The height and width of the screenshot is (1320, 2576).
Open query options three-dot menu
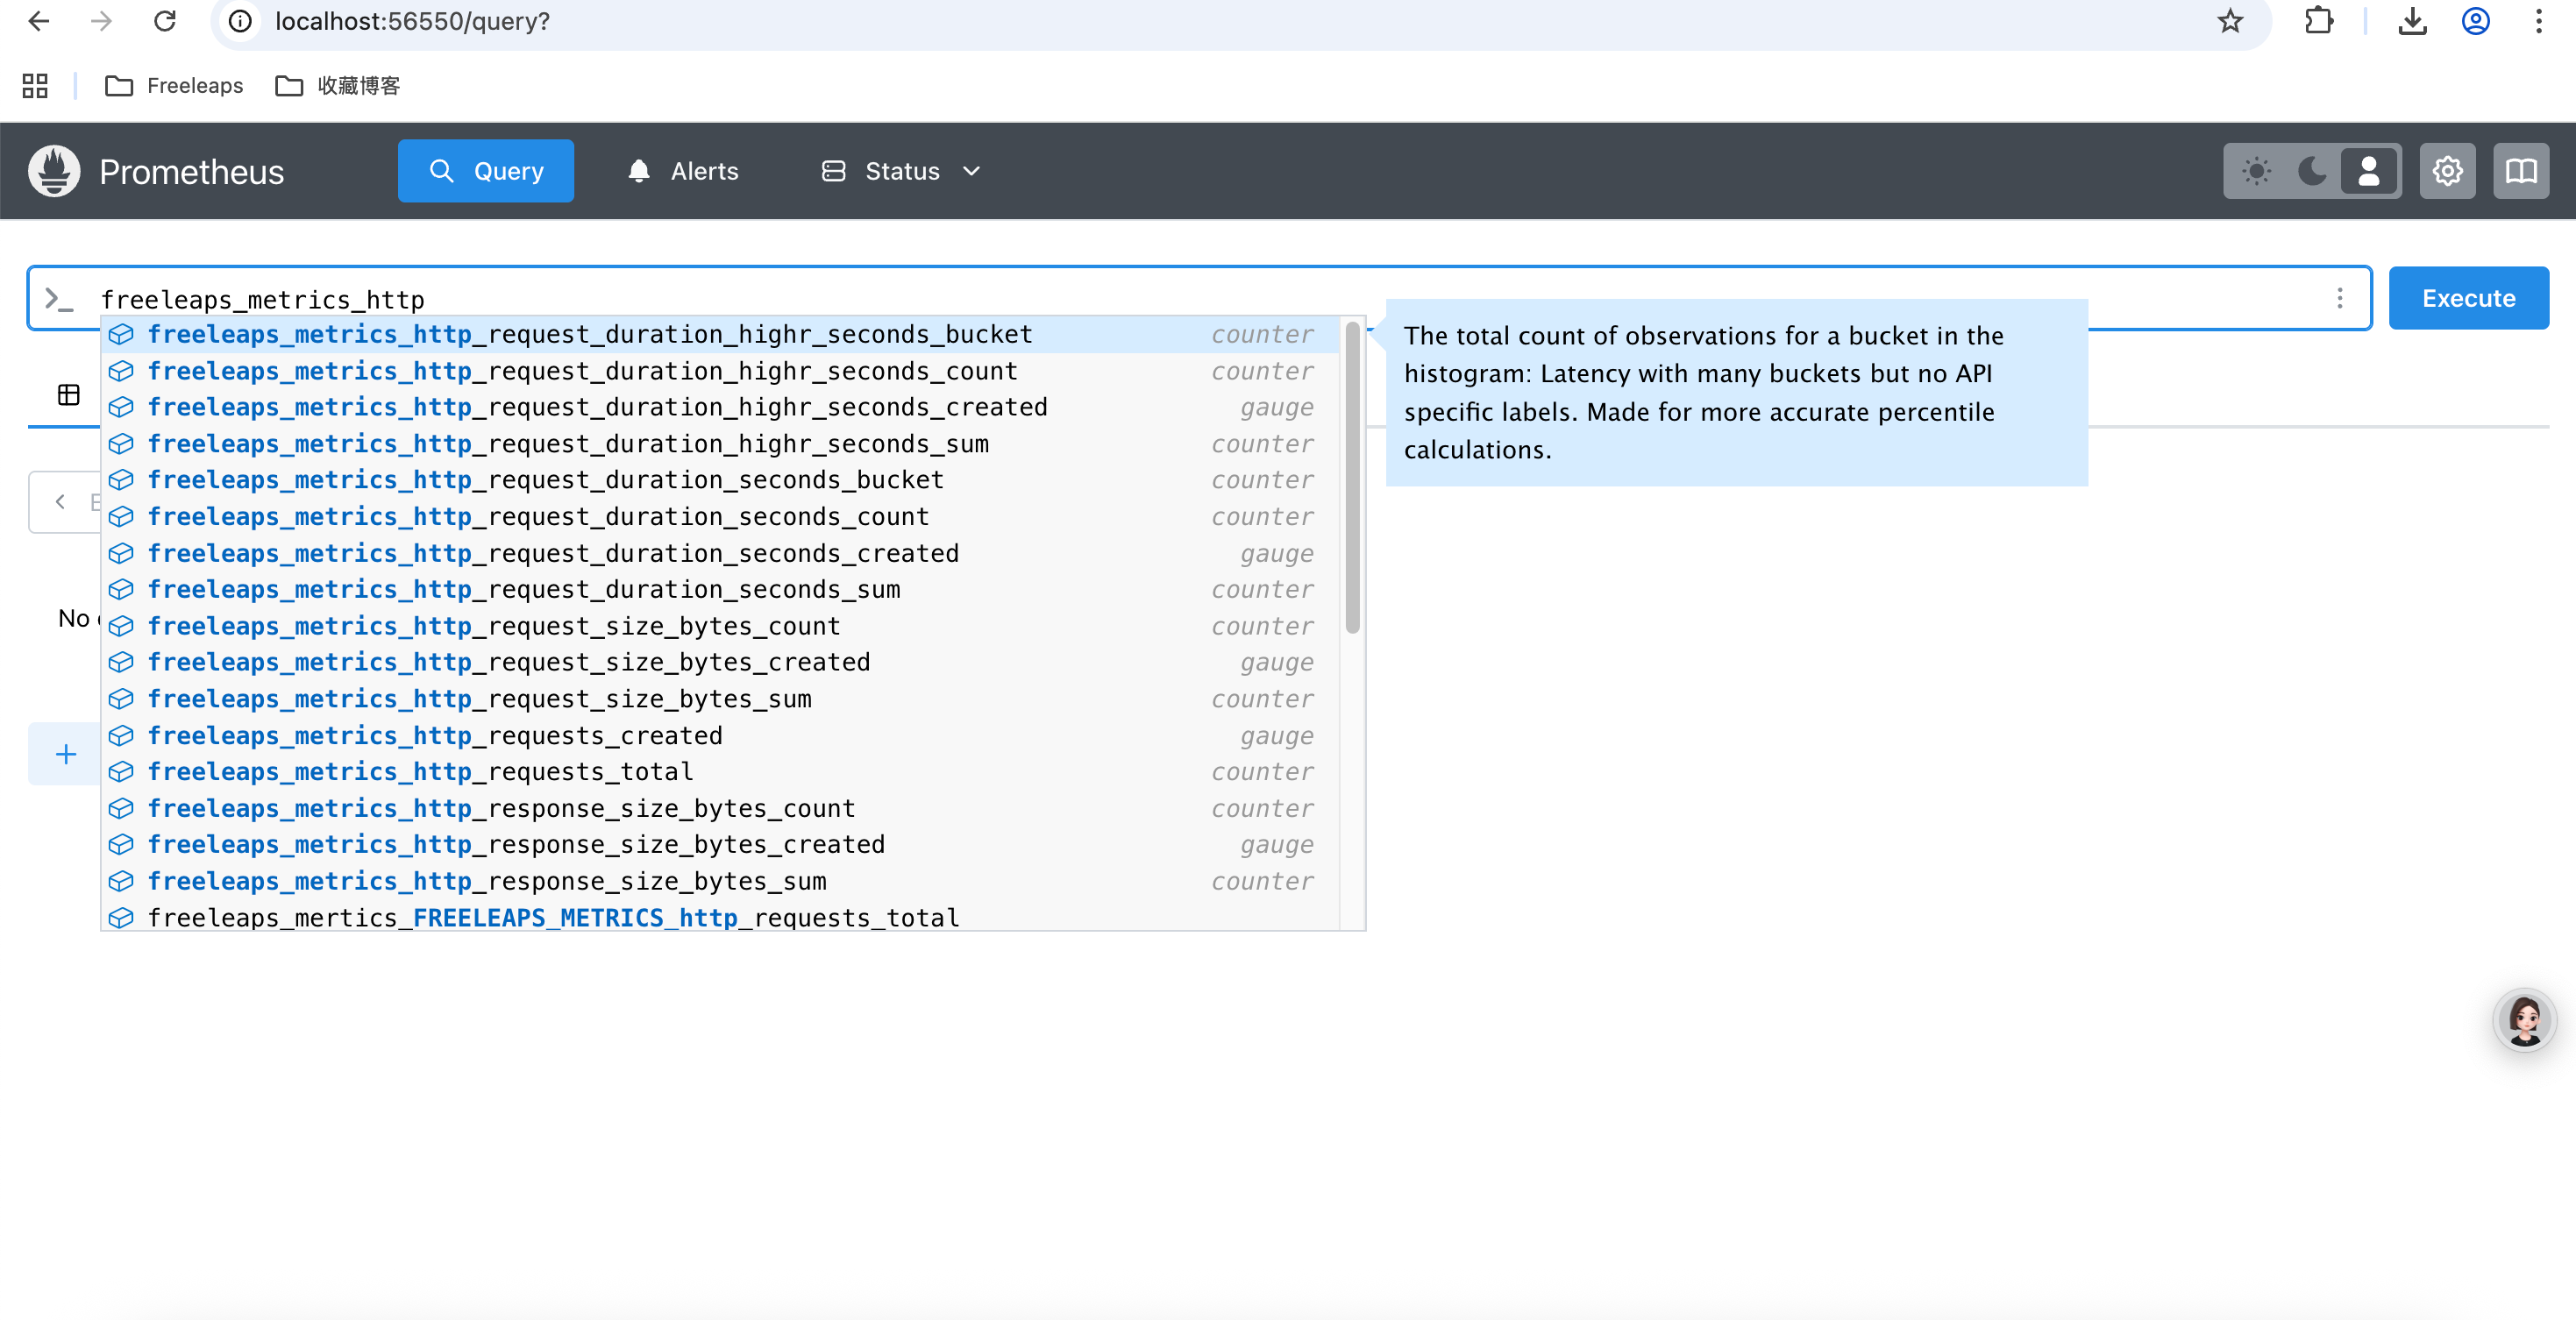tap(2339, 298)
